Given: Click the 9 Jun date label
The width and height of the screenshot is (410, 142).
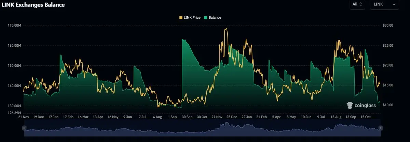Looking at the screenshot, I should click(x=127, y=117).
